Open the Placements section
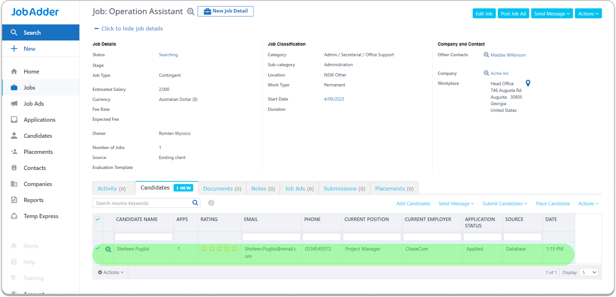This screenshot has width=616, height=297. [x=38, y=152]
